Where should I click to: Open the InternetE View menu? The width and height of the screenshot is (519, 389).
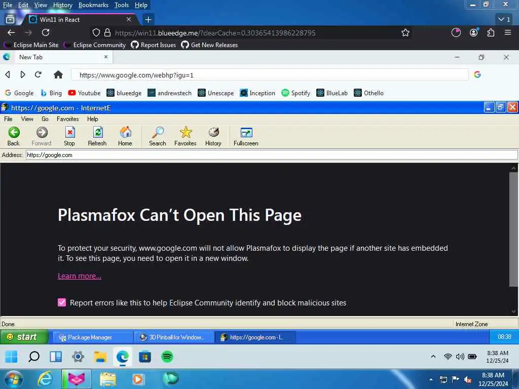(x=27, y=119)
